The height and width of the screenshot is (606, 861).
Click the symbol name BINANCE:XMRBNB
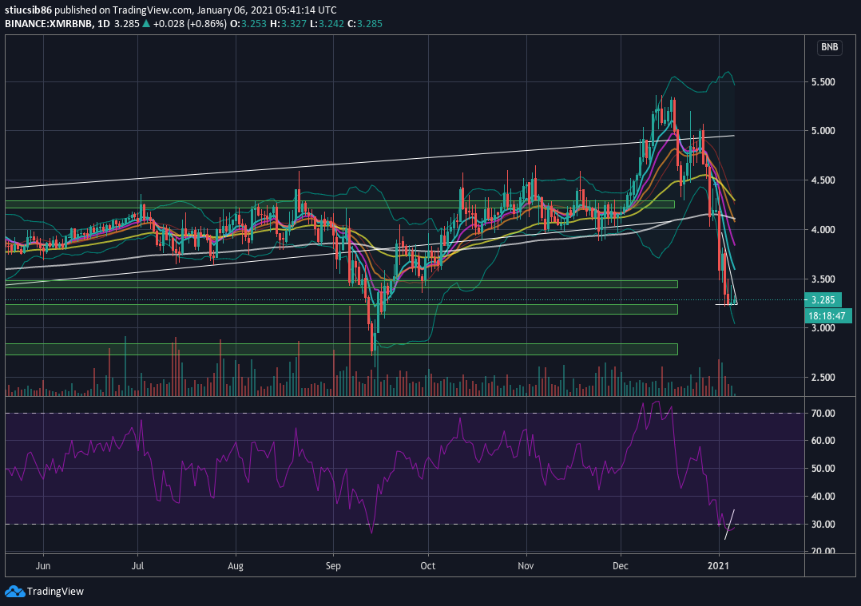[x=48, y=24]
